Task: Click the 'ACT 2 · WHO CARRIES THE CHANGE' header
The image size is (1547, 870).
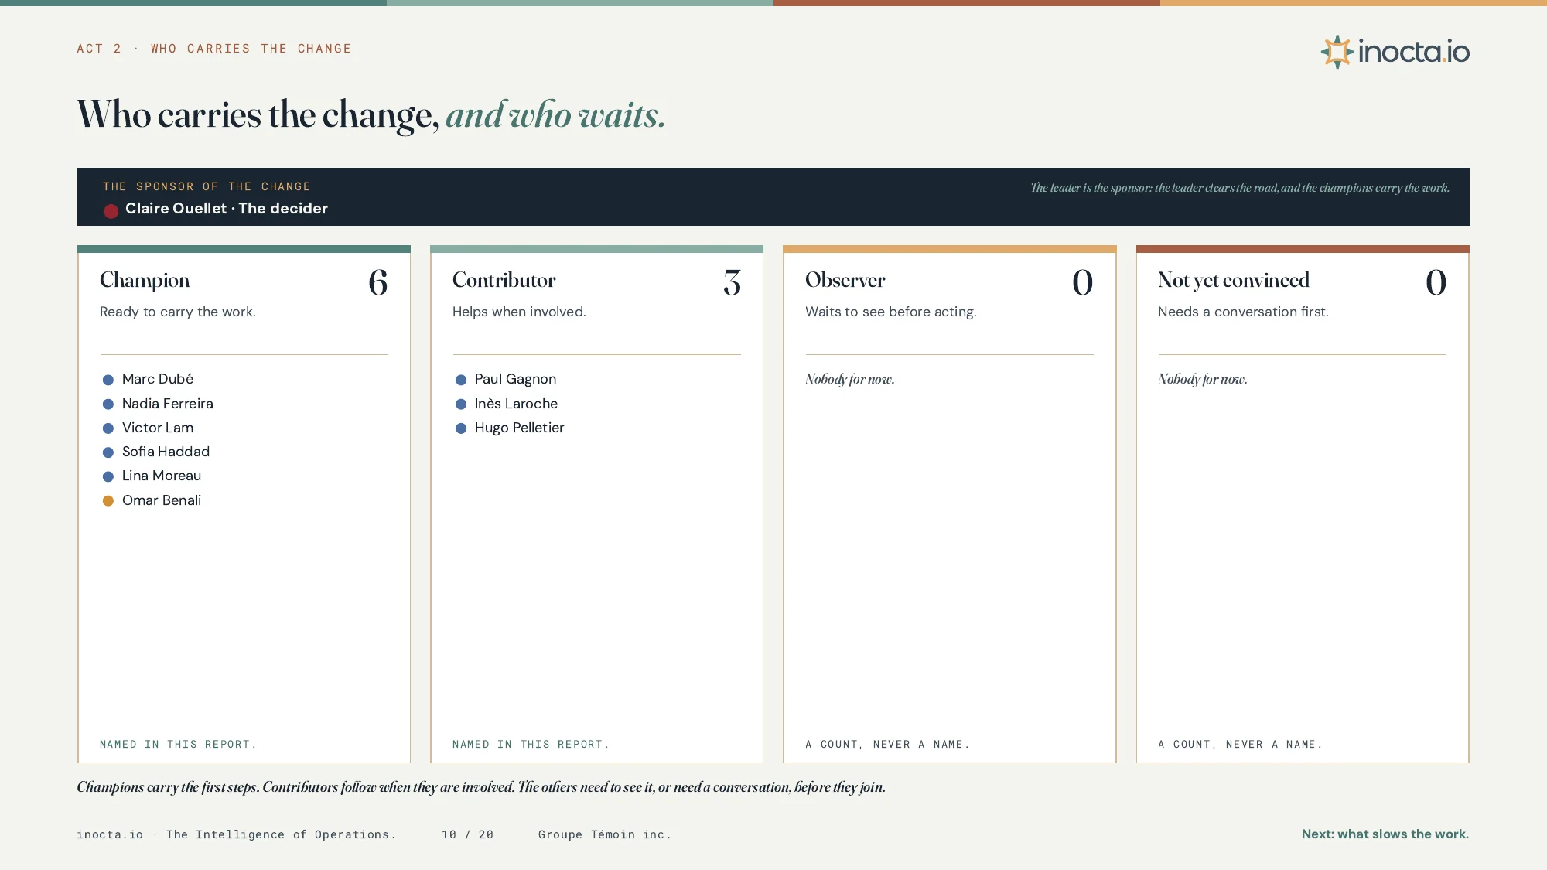Action: (x=214, y=49)
